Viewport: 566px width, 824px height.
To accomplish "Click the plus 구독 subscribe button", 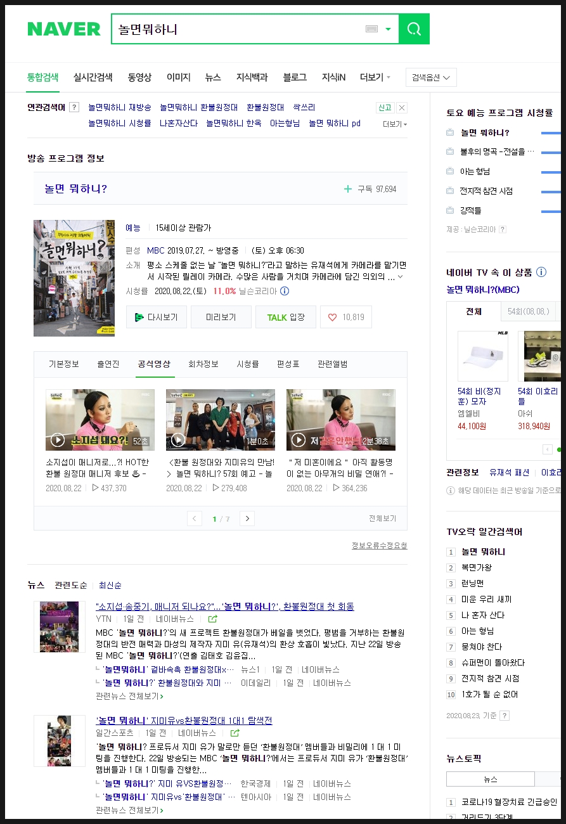I will (x=370, y=189).
